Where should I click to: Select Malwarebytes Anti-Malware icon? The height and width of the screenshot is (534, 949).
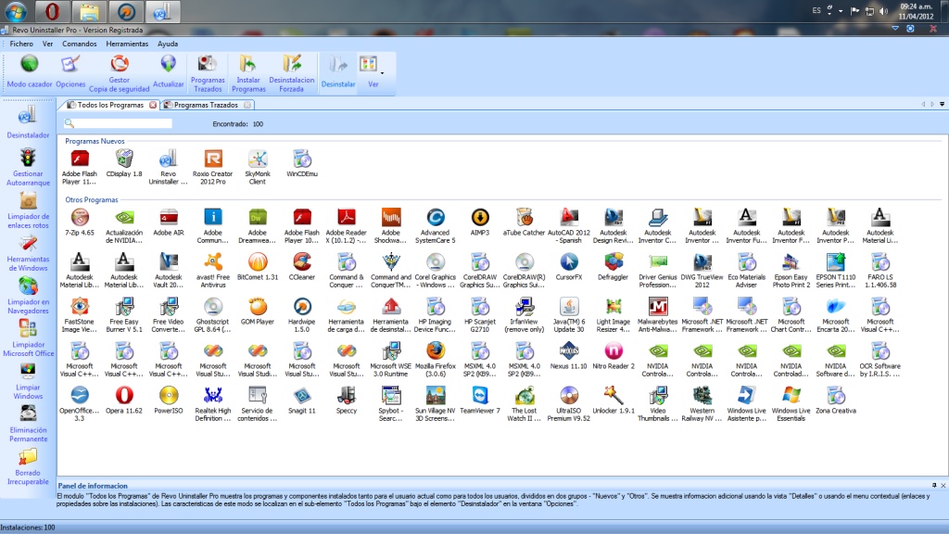[x=658, y=314]
